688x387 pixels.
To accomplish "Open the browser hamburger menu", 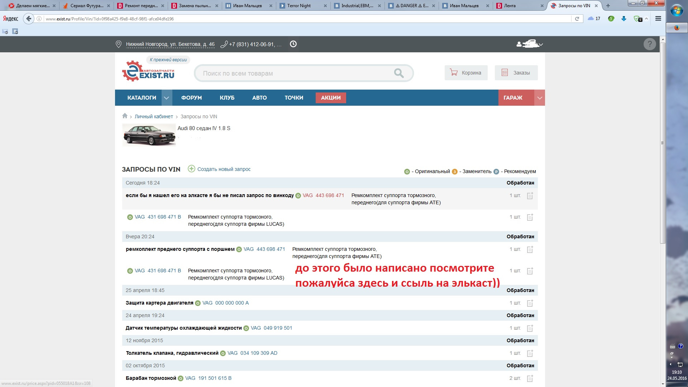I will point(658,19).
